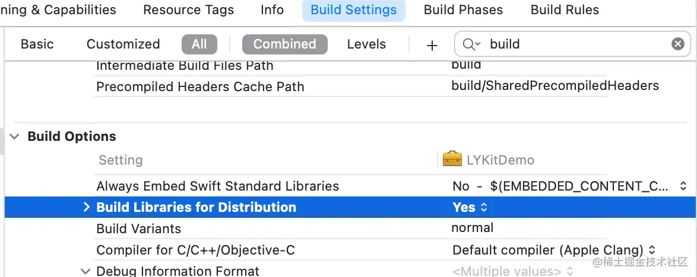Clear the search field with the x icon
This screenshot has width=697, height=277.
tap(677, 44)
